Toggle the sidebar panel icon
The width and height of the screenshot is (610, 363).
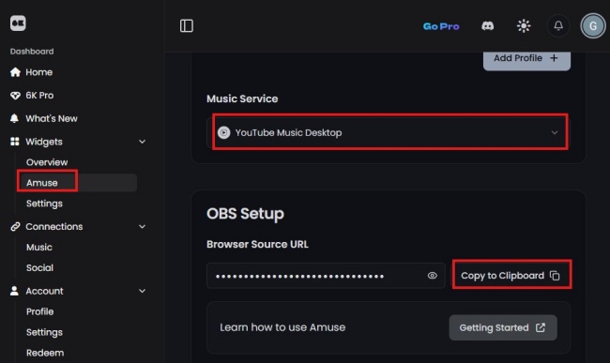coord(187,26)
